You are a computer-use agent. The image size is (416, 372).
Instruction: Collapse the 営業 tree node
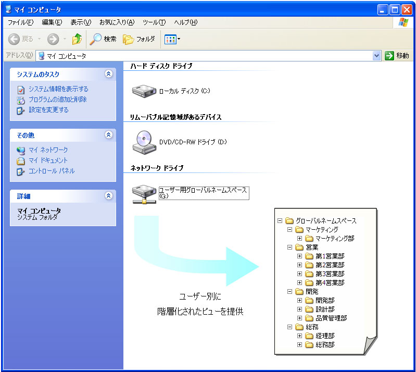(x=289, y=247)
